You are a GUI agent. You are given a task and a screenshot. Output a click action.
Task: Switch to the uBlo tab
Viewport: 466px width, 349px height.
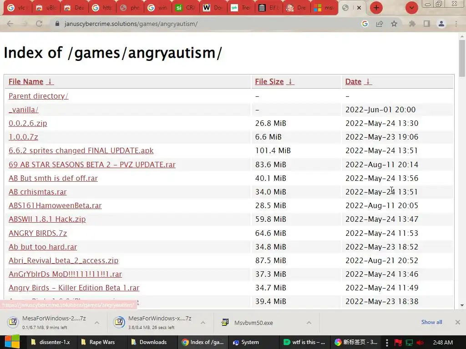(46, 8)
